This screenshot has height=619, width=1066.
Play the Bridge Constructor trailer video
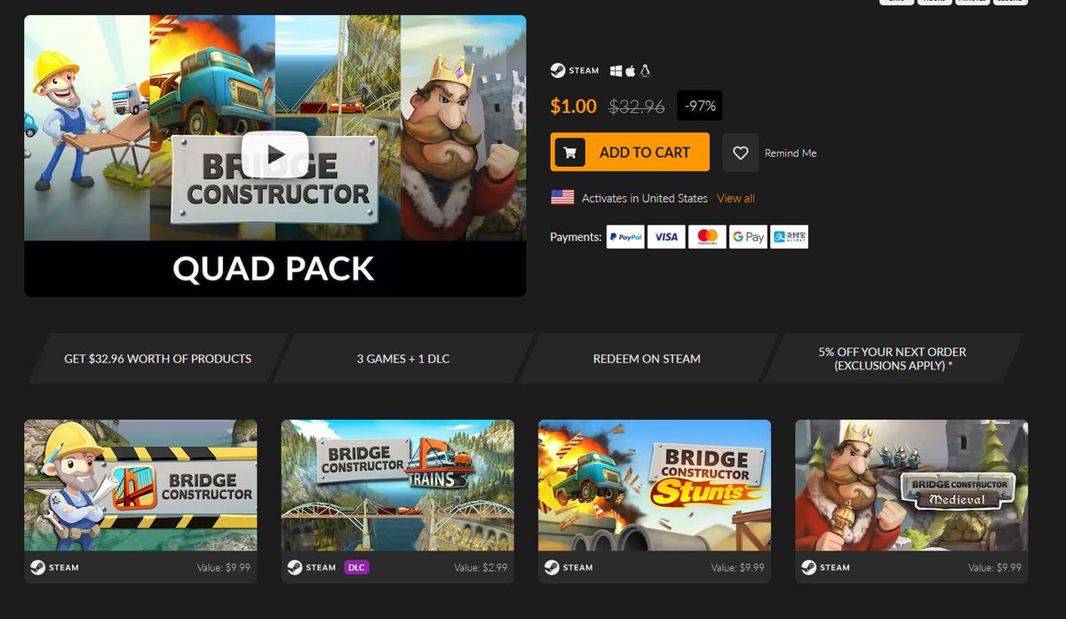tap(274, 155)
